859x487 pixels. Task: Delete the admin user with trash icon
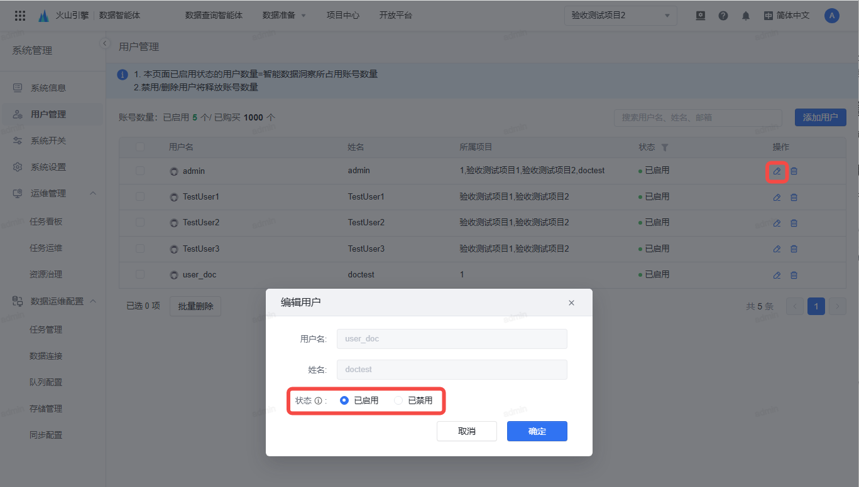tap(794, 171)
